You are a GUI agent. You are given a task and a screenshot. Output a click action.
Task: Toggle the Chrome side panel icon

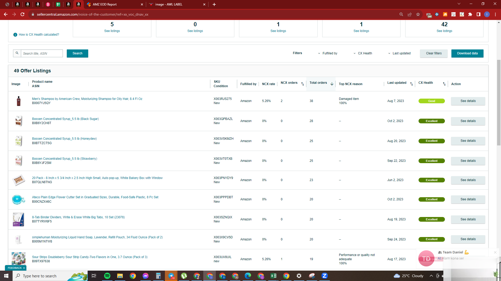[479, 14]
